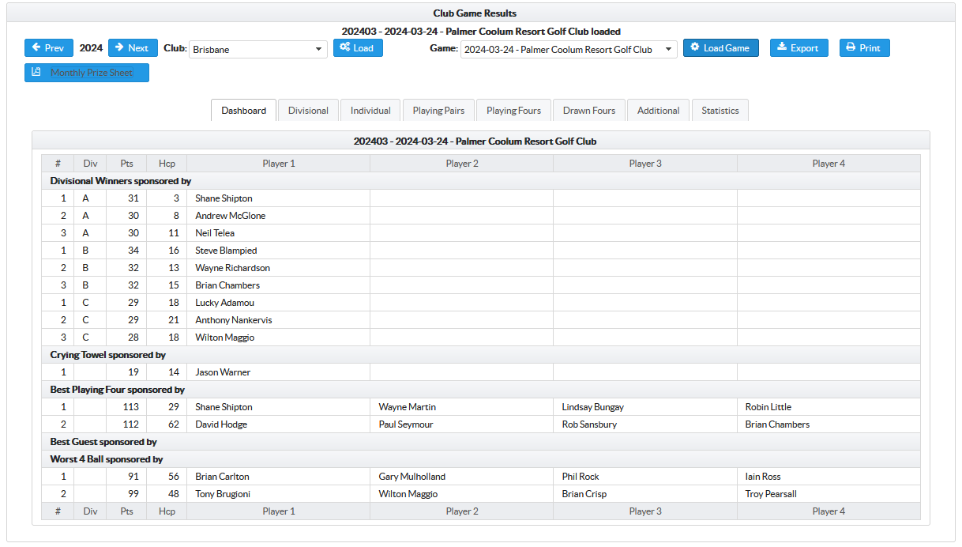Open the Monthly Prize Sheet
The width and height of the screenshot is (962, 547).
pyautogui.click(x=87, y=73)
